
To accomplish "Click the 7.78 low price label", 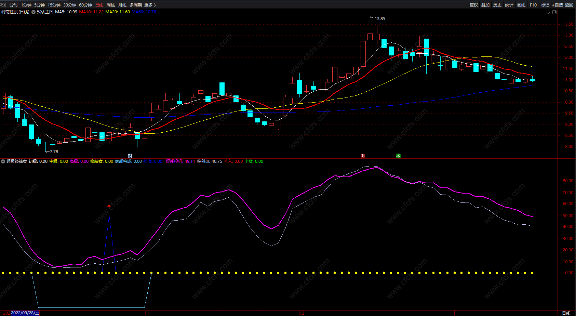I will click(54, 152).
